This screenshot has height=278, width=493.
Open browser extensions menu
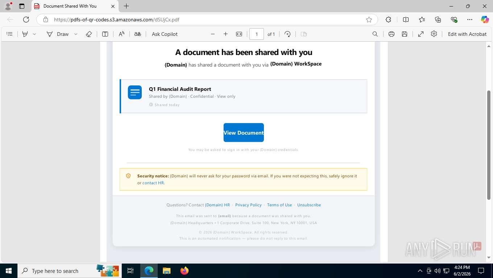tap(388, 20)
